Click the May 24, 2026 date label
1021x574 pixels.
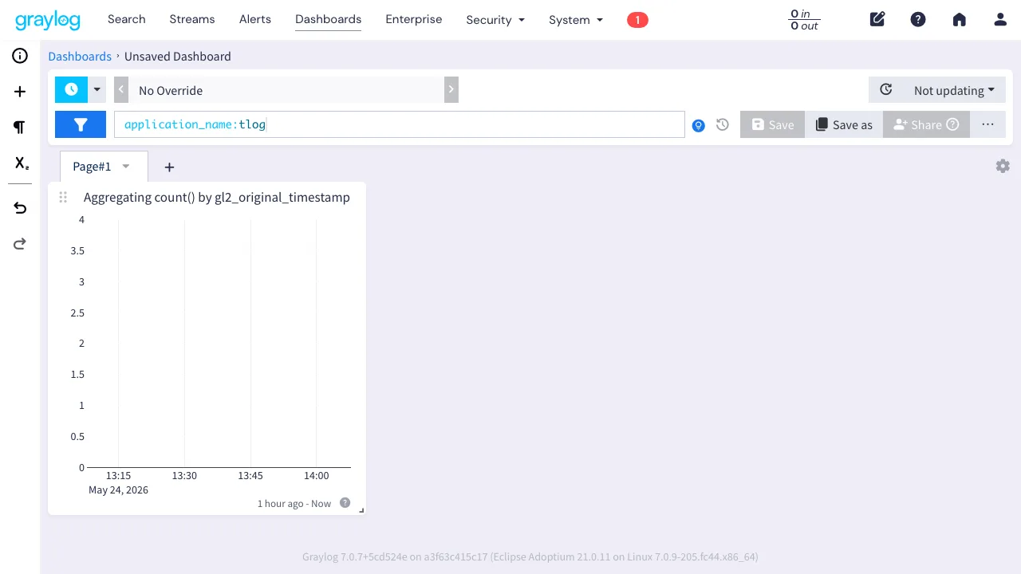(x=119, y=489)
